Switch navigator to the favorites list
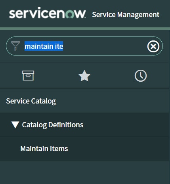This screenshot has height=184, width=170. (x=84, y=76)
